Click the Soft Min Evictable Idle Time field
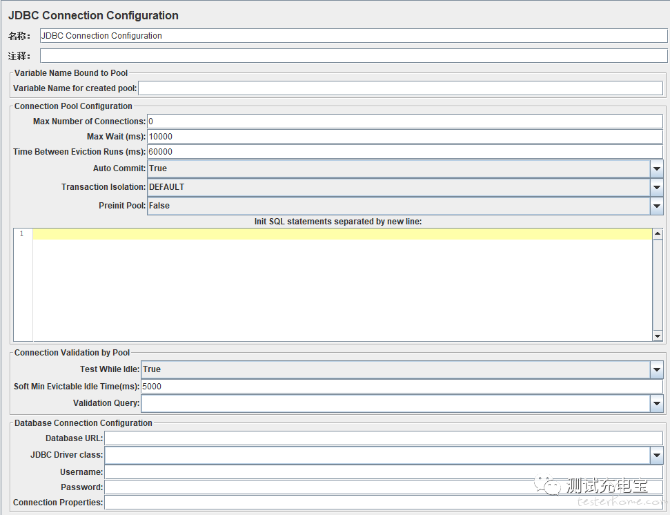The width and height of the screenshot is (670, 515). [x=402, y=387]
